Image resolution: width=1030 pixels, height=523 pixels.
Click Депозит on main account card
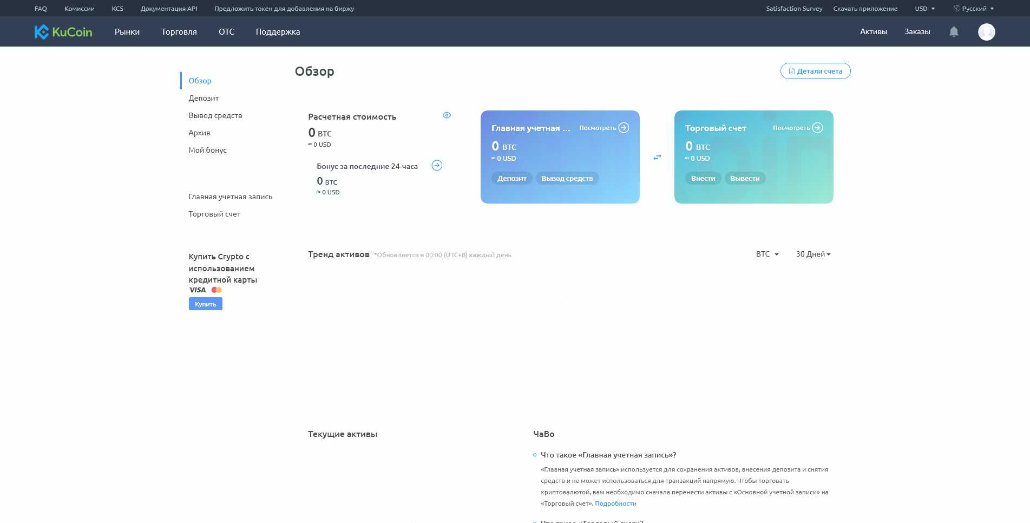511,178
